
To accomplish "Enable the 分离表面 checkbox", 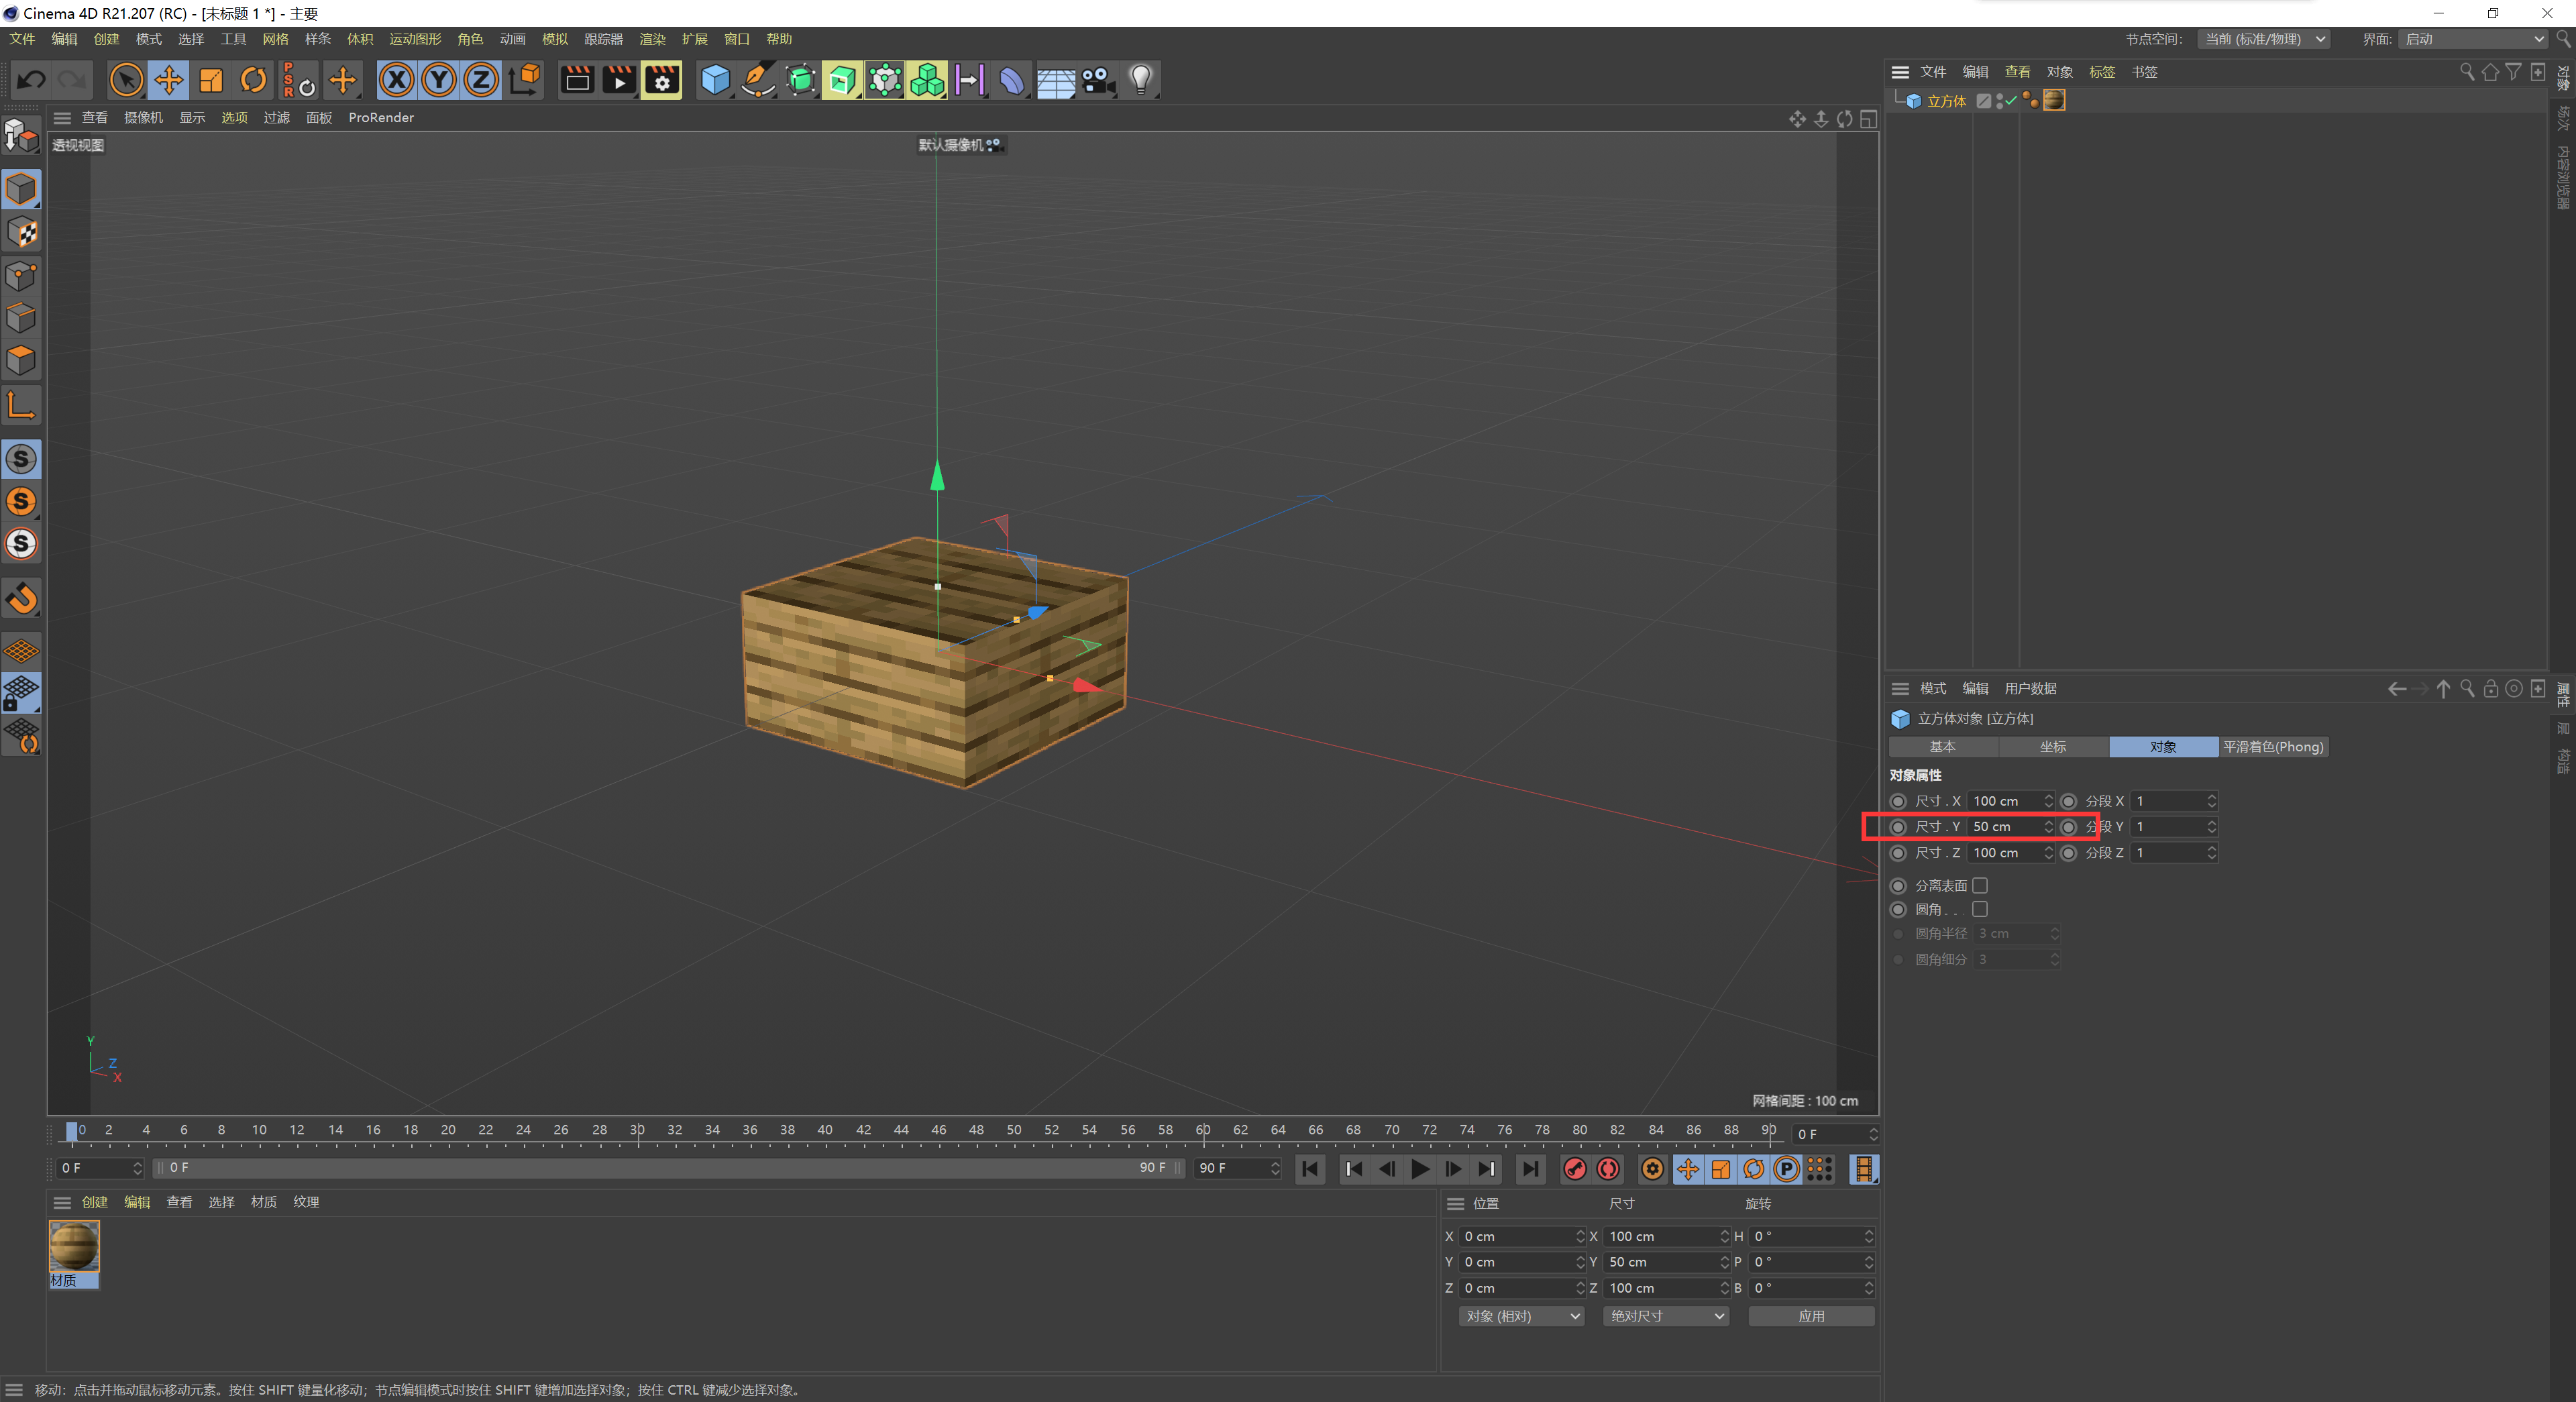I will pos(1980,886).
